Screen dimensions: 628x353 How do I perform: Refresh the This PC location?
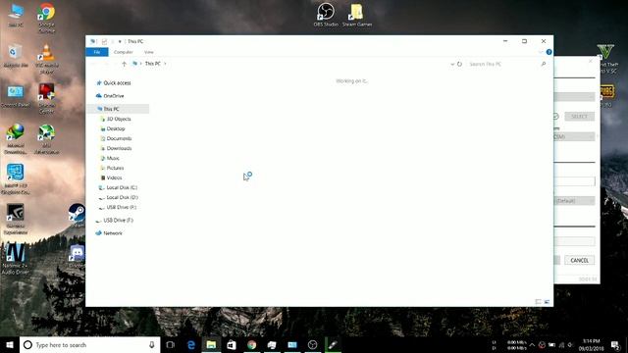[x=459, y=64]
